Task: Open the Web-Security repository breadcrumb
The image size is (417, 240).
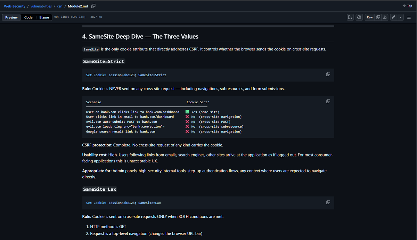Action: pyautogui.click(x=15, y=6)
